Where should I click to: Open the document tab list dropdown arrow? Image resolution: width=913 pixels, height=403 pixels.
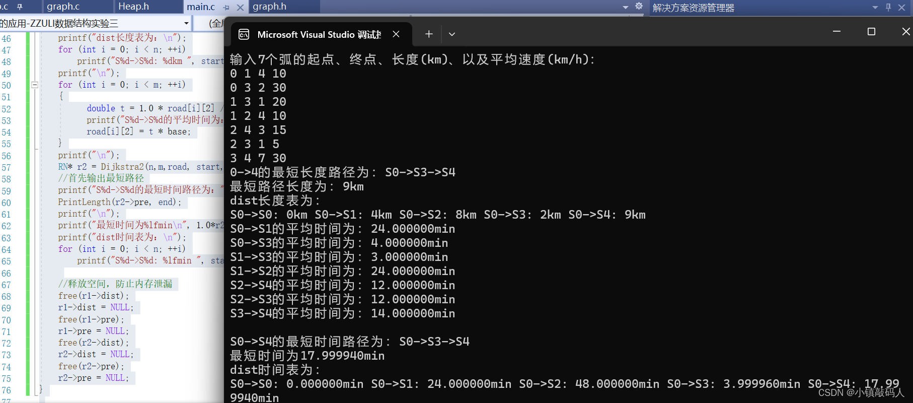pos(626,7)
